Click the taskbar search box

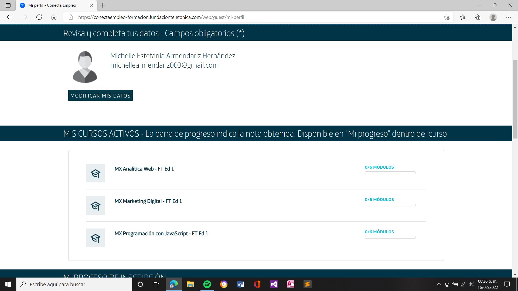point(74,284)
